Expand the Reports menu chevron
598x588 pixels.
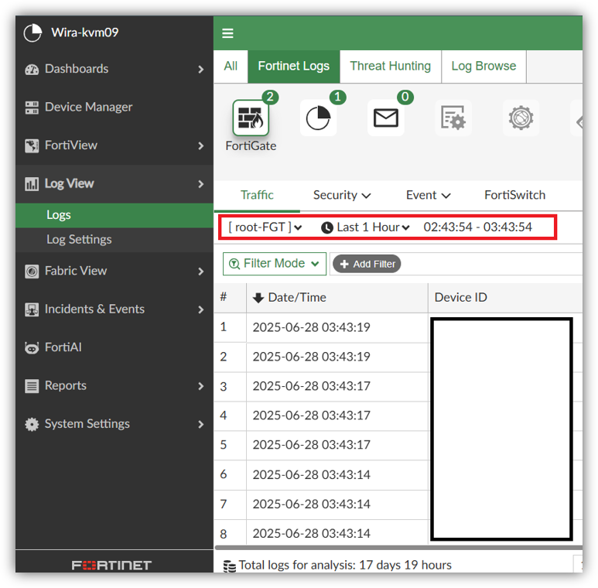click(x=201, y=386)
